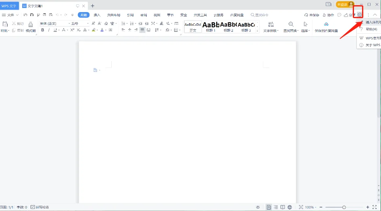Click the 协作 collaborate button
Viewport: 381px width, 211px height.
(x=328, y=15)
